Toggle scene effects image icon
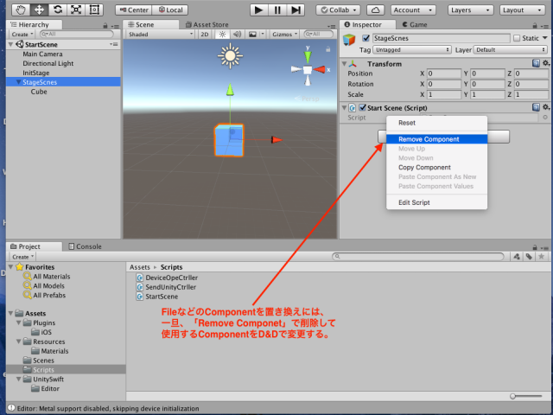 tap(252, 35)
